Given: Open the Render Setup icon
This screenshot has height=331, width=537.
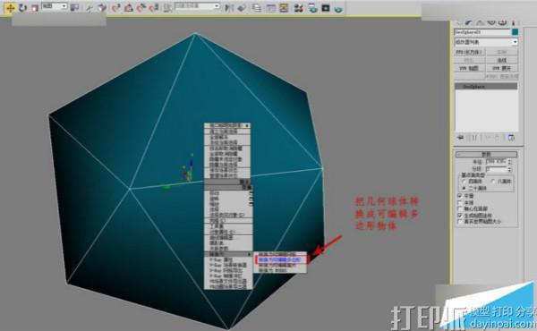Looking at the screenshot, I should pos(312,8).
